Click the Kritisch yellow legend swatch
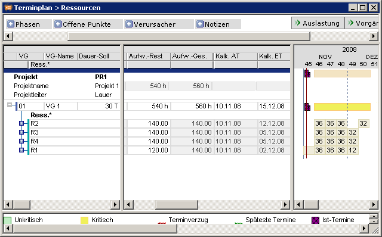This screenshot has width=382, height=237. pos(84,220)
